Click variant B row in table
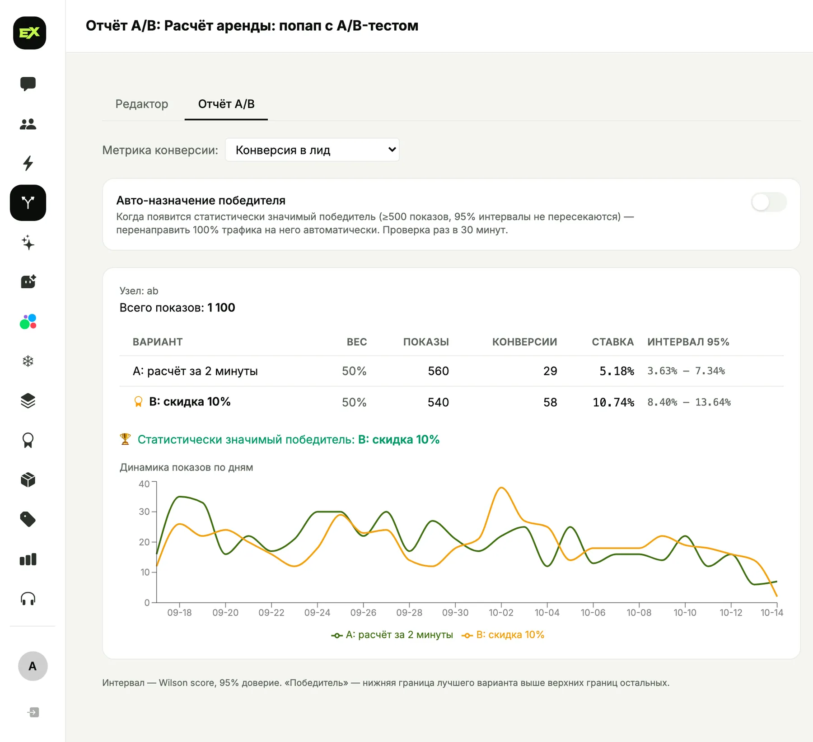Viewport: 813px width, 742px height. 451,402
